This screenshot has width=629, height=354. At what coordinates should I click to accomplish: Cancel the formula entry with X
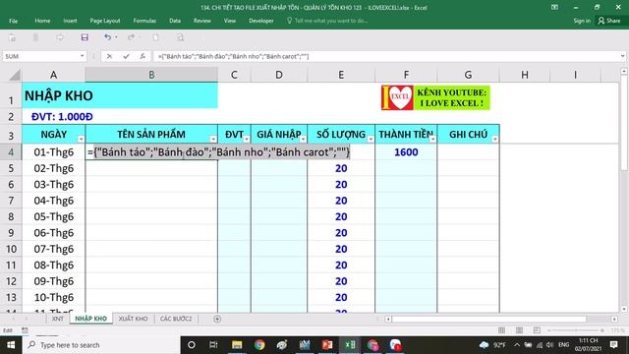(109, 57)
